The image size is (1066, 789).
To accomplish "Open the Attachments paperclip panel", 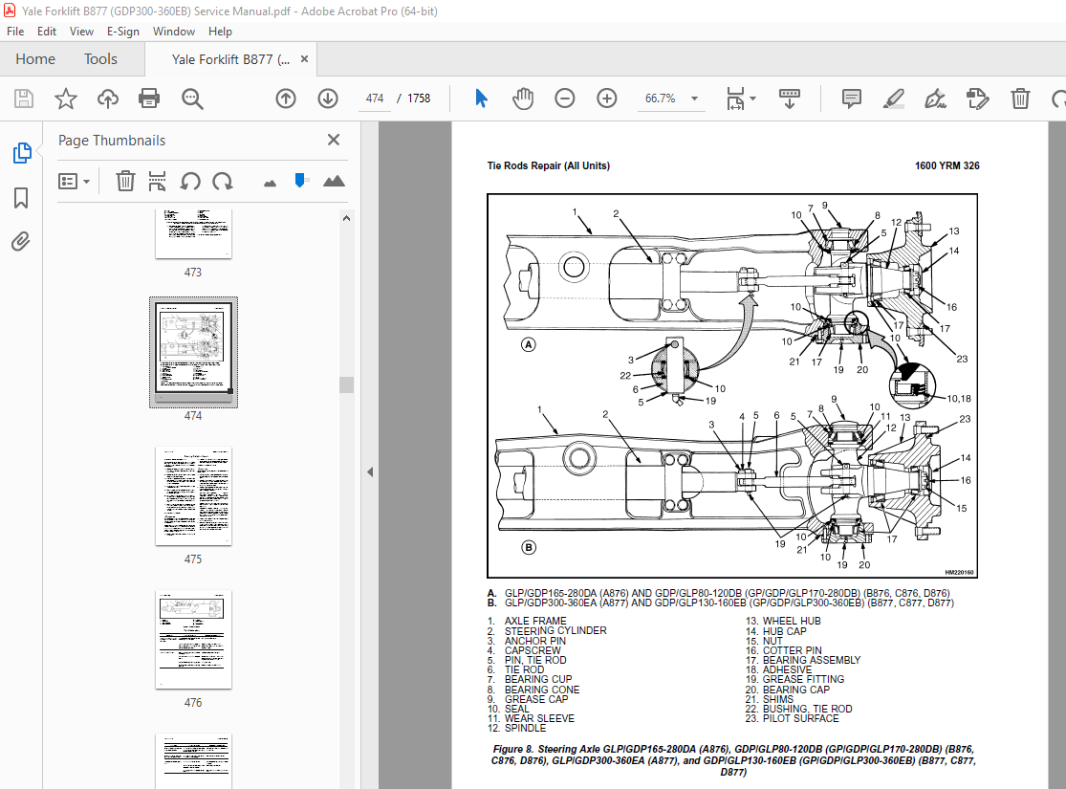I will (21, 241).
